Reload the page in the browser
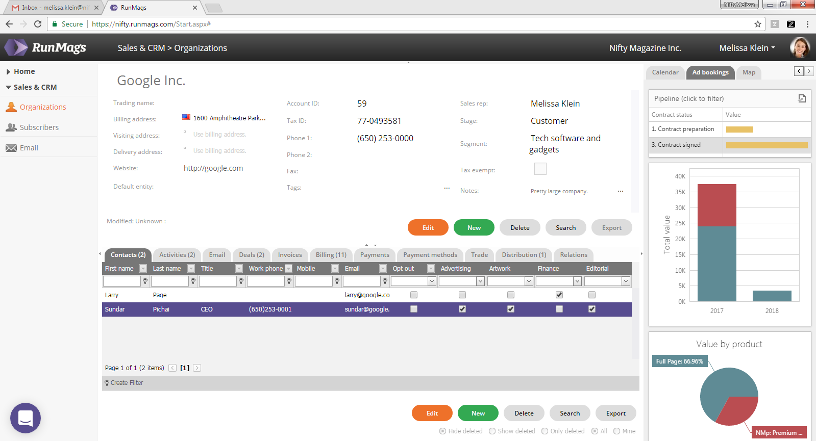This screenshot has width=816, height=441. point(37,24)
